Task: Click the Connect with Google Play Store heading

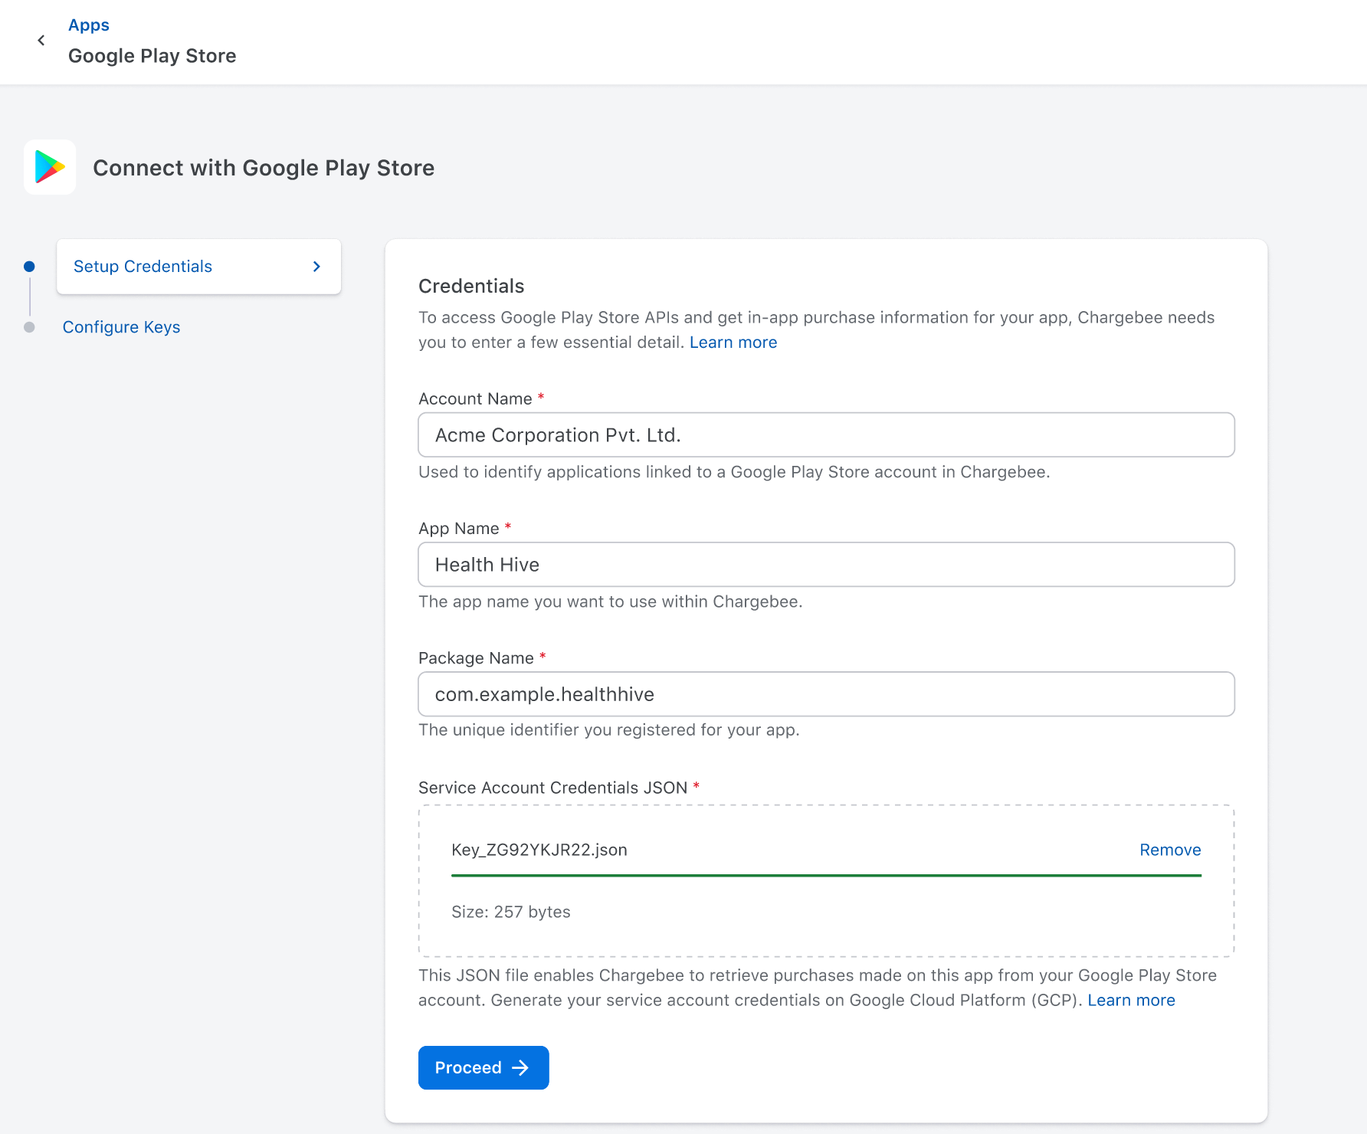Action: point(264,168)
